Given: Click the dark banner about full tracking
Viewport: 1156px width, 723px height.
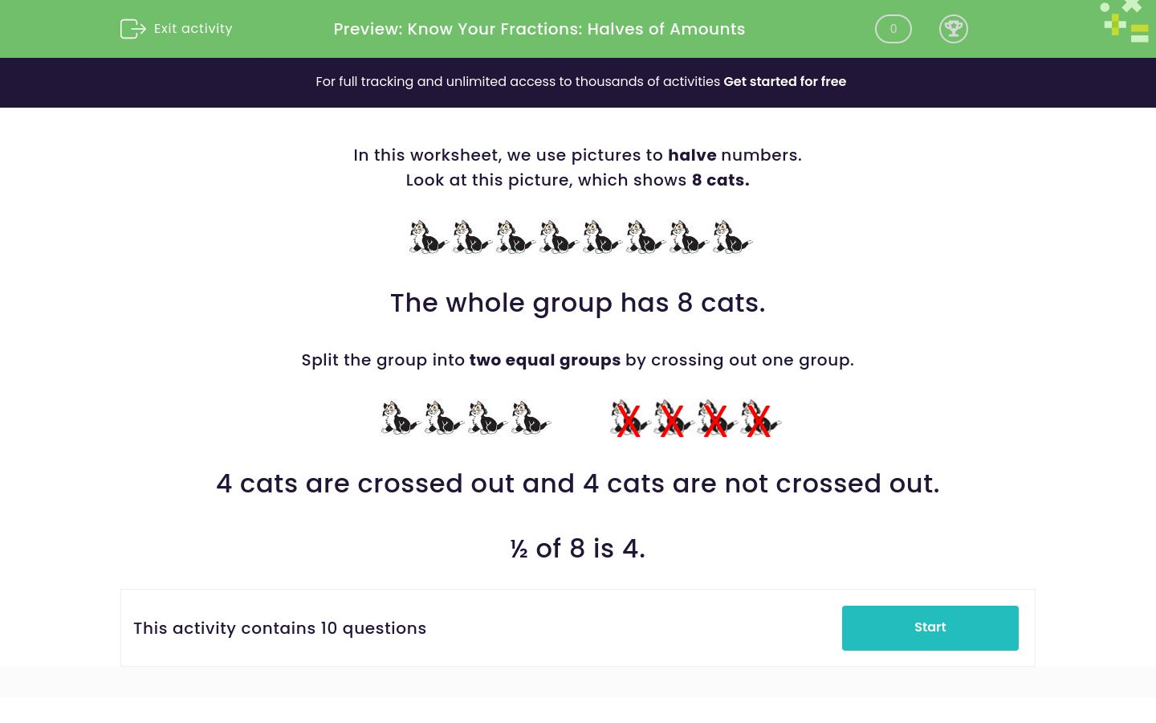Looking at the screenshot, I should point(578,82).
